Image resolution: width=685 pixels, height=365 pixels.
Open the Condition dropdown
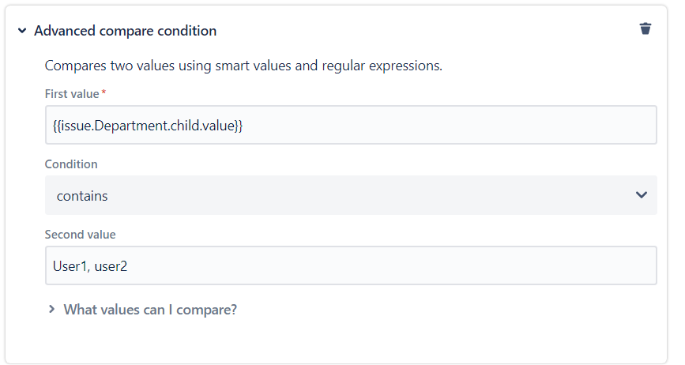point(350,195)
